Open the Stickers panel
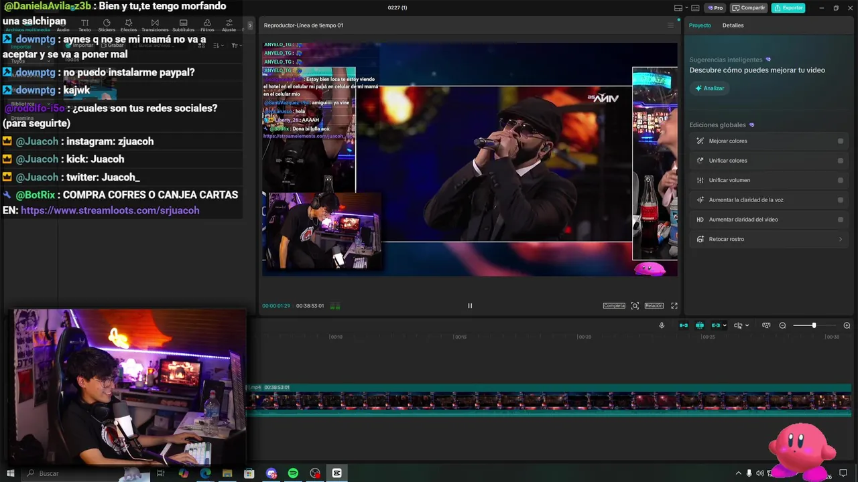 [107, 25]
